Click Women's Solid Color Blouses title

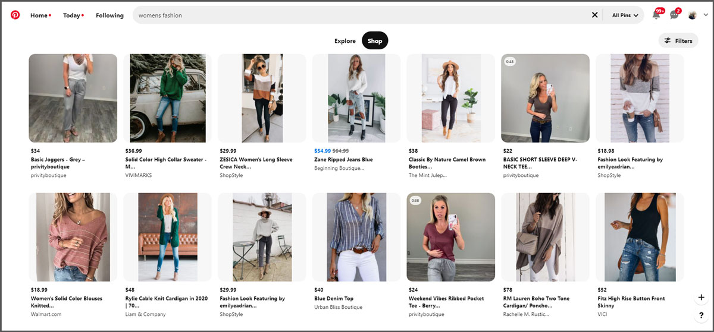coord(66,302)
